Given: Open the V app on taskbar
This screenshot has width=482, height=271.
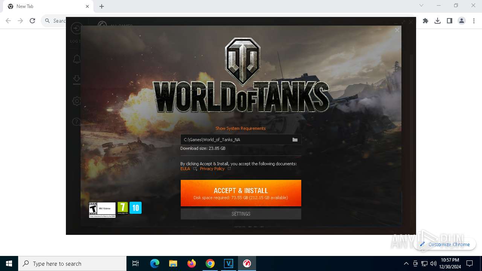Looking at the screenshot, I should (229, 263).
